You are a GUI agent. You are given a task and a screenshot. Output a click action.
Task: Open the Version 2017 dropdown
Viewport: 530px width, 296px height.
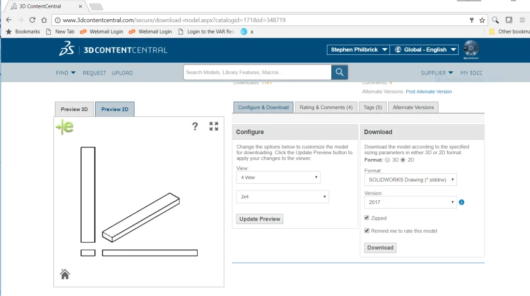[x=410, y=202]
